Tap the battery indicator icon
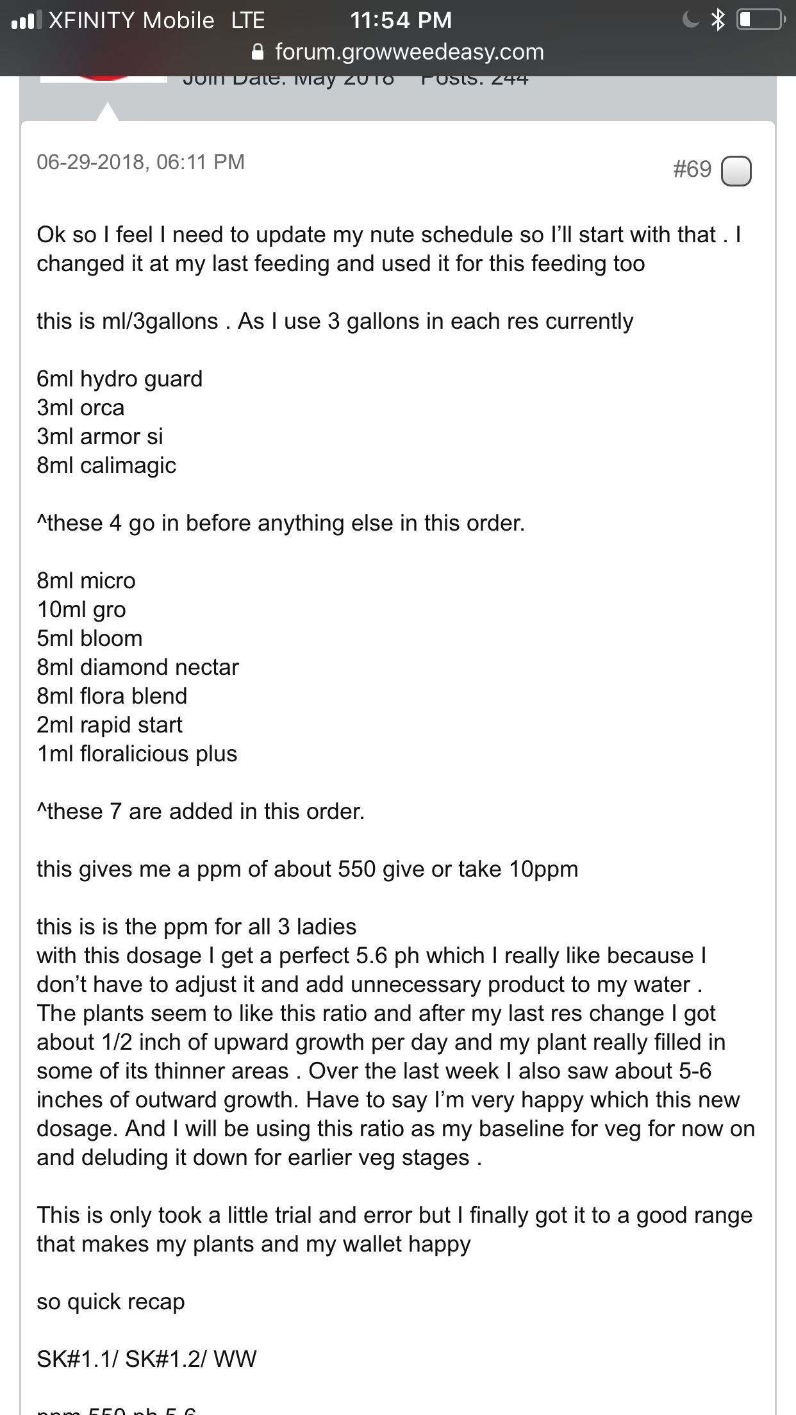This screenshot has width=796, height=1415. (761, 20)
